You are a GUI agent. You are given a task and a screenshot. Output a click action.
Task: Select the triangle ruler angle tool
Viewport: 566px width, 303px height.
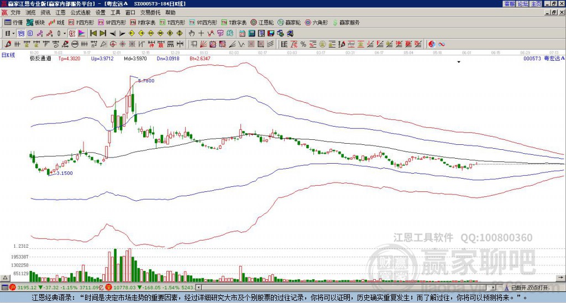(103, 44)
